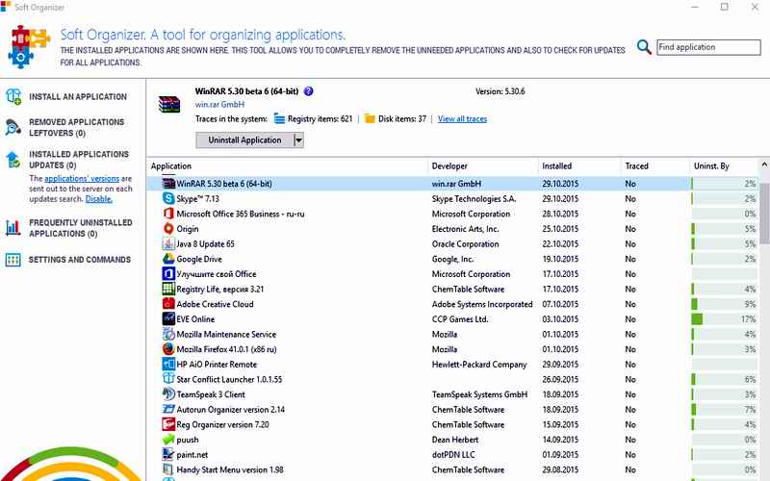Click the Removed Applications Leftovers icon

tap(13, 127)
